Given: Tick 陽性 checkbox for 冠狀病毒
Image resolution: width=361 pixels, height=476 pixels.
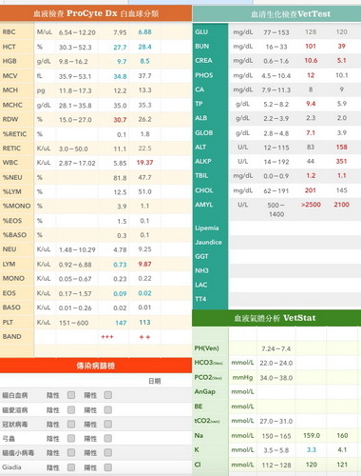Looking at the screenshot, I should (108, 424).
